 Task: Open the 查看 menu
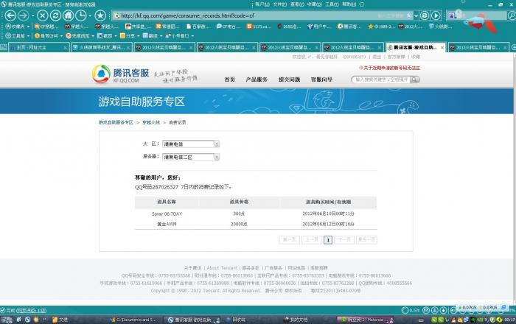click(297, 4)
